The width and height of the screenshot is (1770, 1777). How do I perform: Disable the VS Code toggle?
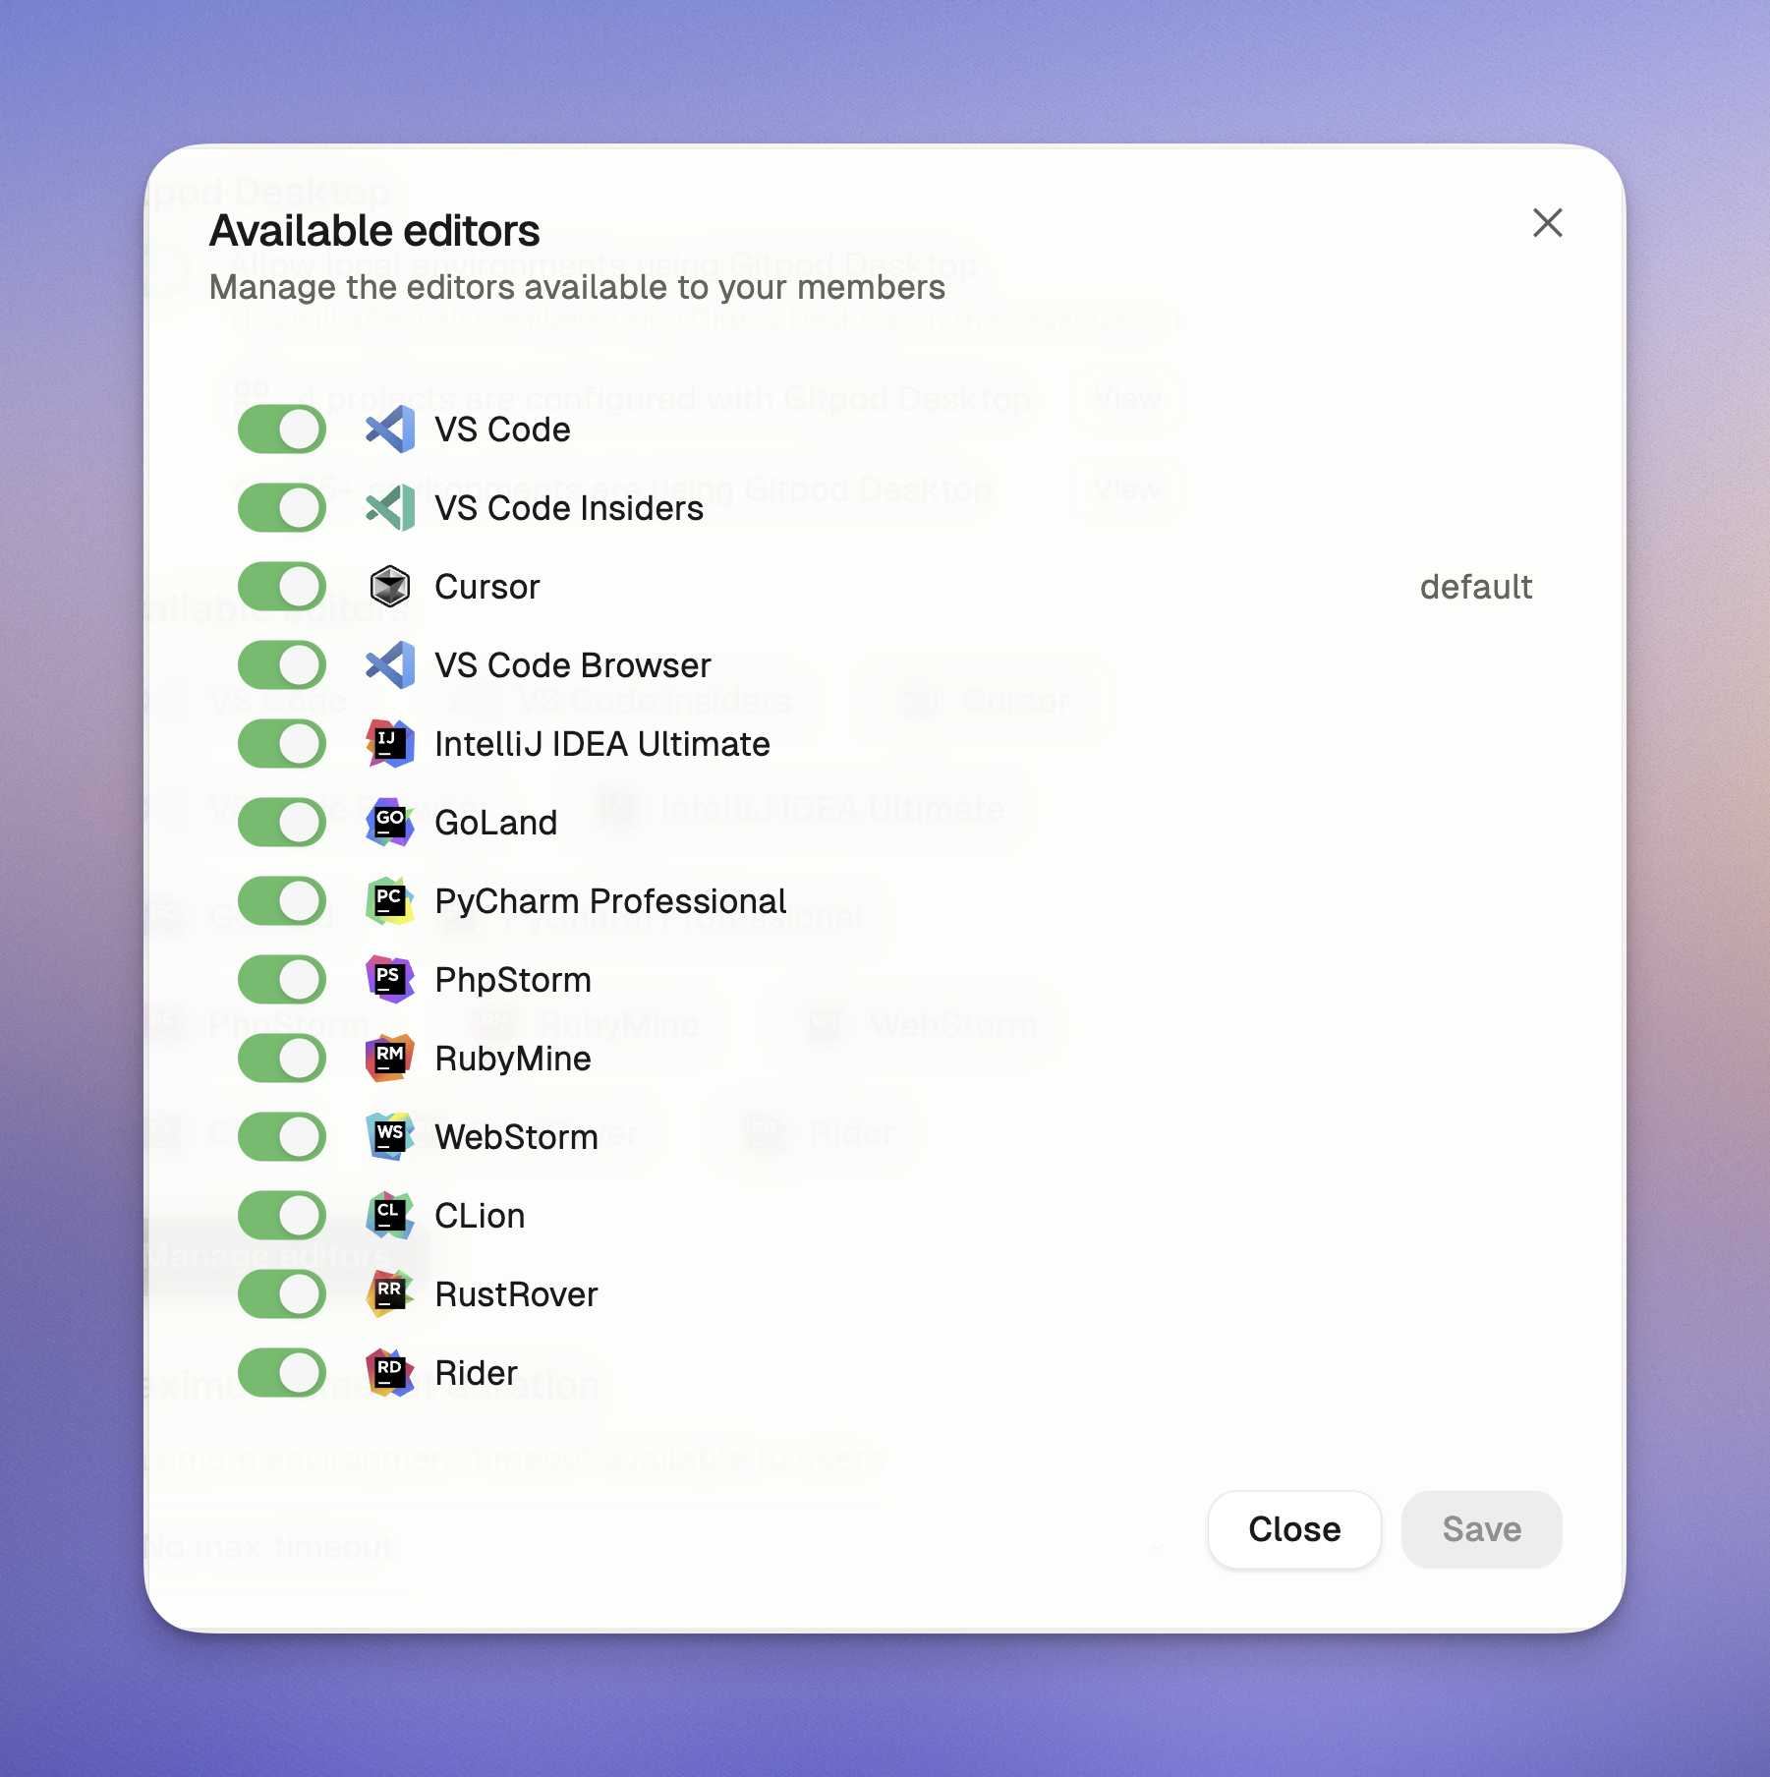[282, 430]
